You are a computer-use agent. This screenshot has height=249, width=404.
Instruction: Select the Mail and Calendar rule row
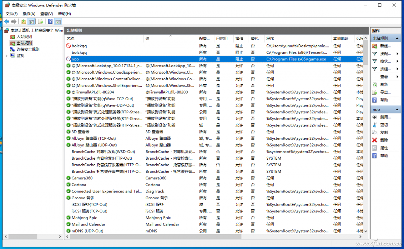[x=214, y=224]
